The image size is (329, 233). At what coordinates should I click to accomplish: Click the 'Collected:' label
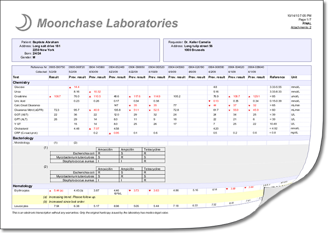(x=42, y=72)
